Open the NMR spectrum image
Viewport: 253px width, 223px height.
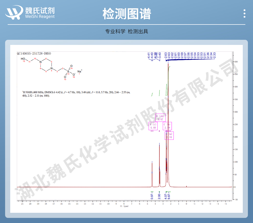[x=126, y=129]
